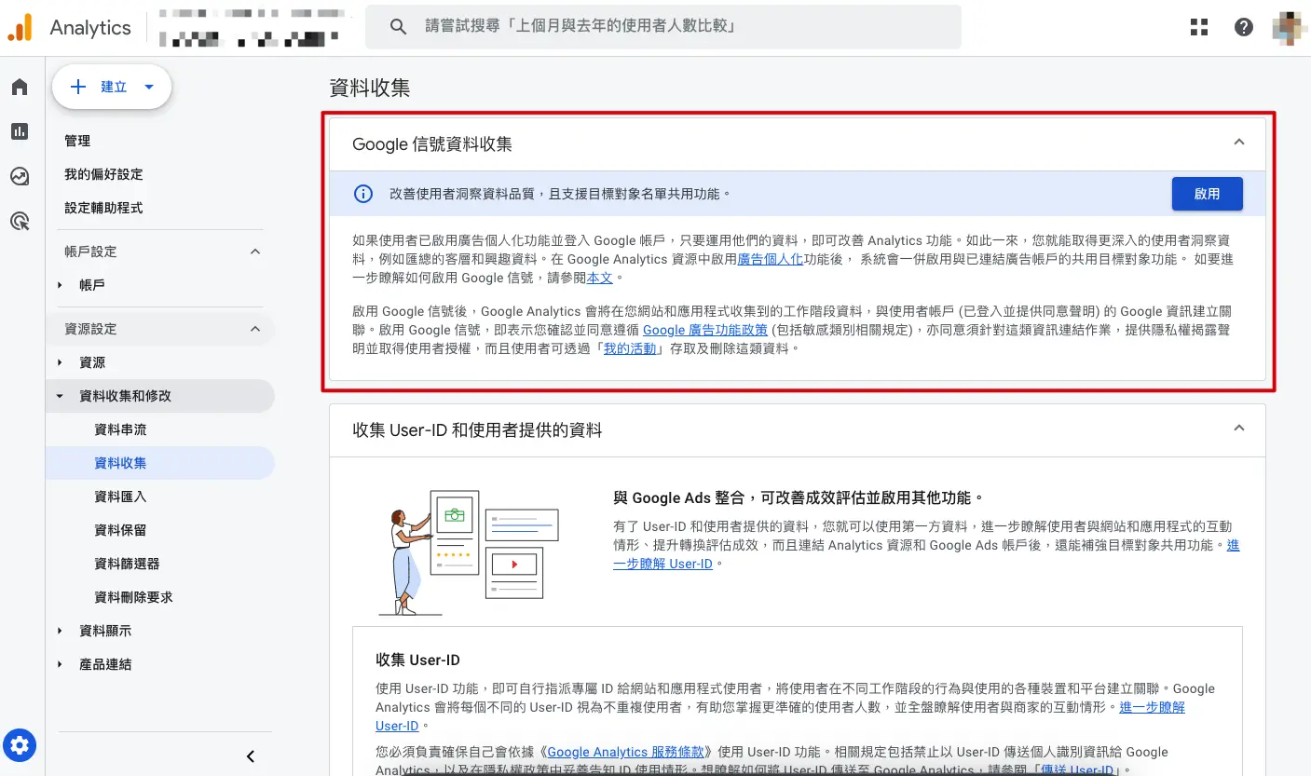Open 設定輔助程式 in the sidebar
This screenshot has width=1311, height=776.
click(x=103, y=208)
